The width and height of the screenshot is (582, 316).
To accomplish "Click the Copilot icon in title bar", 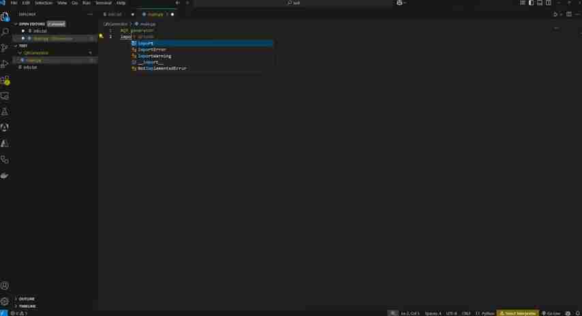I will (399, 3).
